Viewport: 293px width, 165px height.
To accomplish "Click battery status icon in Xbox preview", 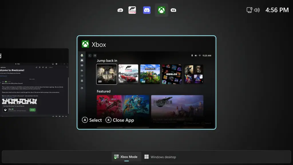I will (196, 56).
